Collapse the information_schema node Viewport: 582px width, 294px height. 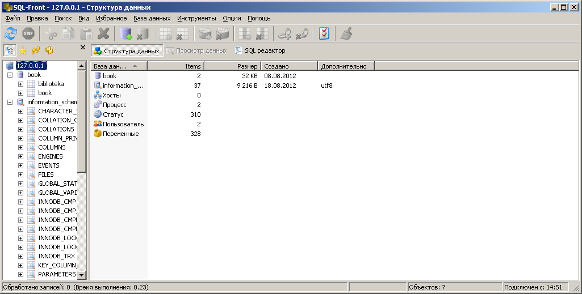(10, 102)
